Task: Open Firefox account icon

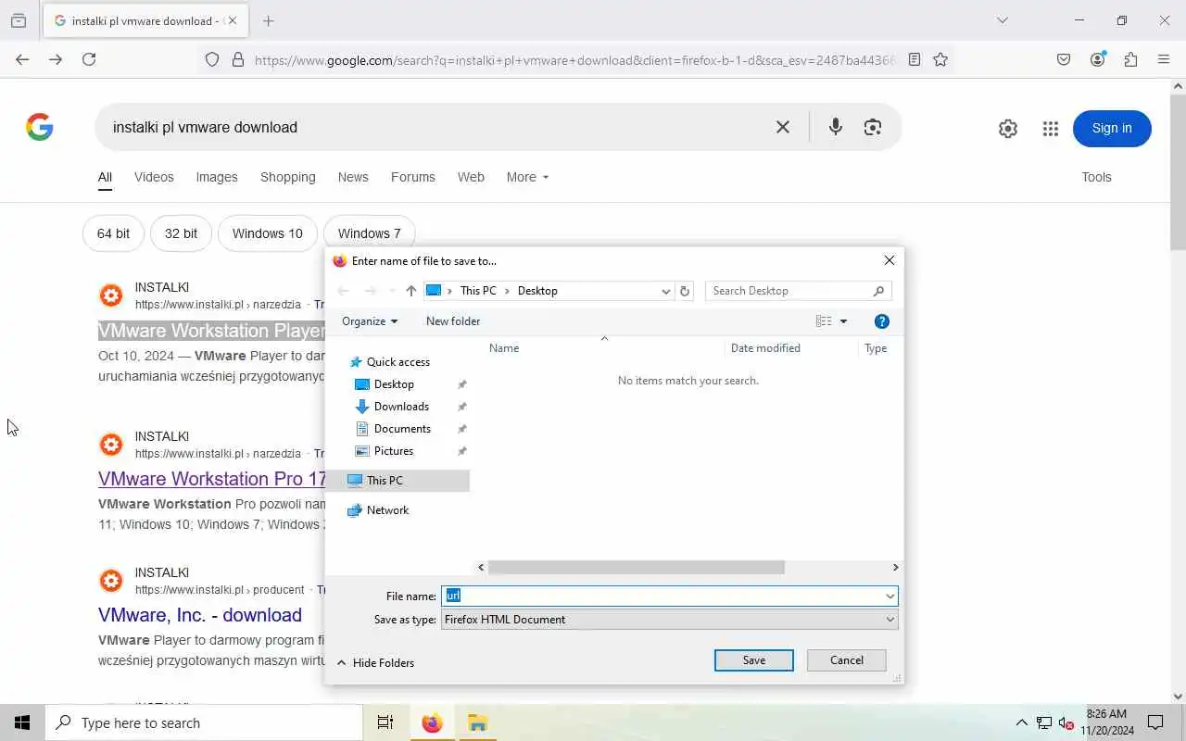Action: pos(1098,59)
